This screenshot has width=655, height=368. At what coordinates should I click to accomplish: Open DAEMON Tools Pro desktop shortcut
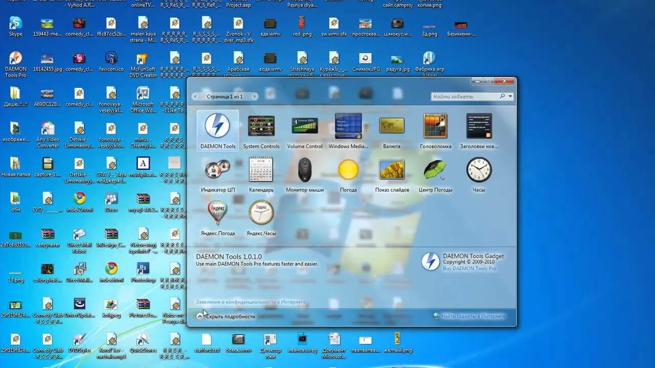15,64
